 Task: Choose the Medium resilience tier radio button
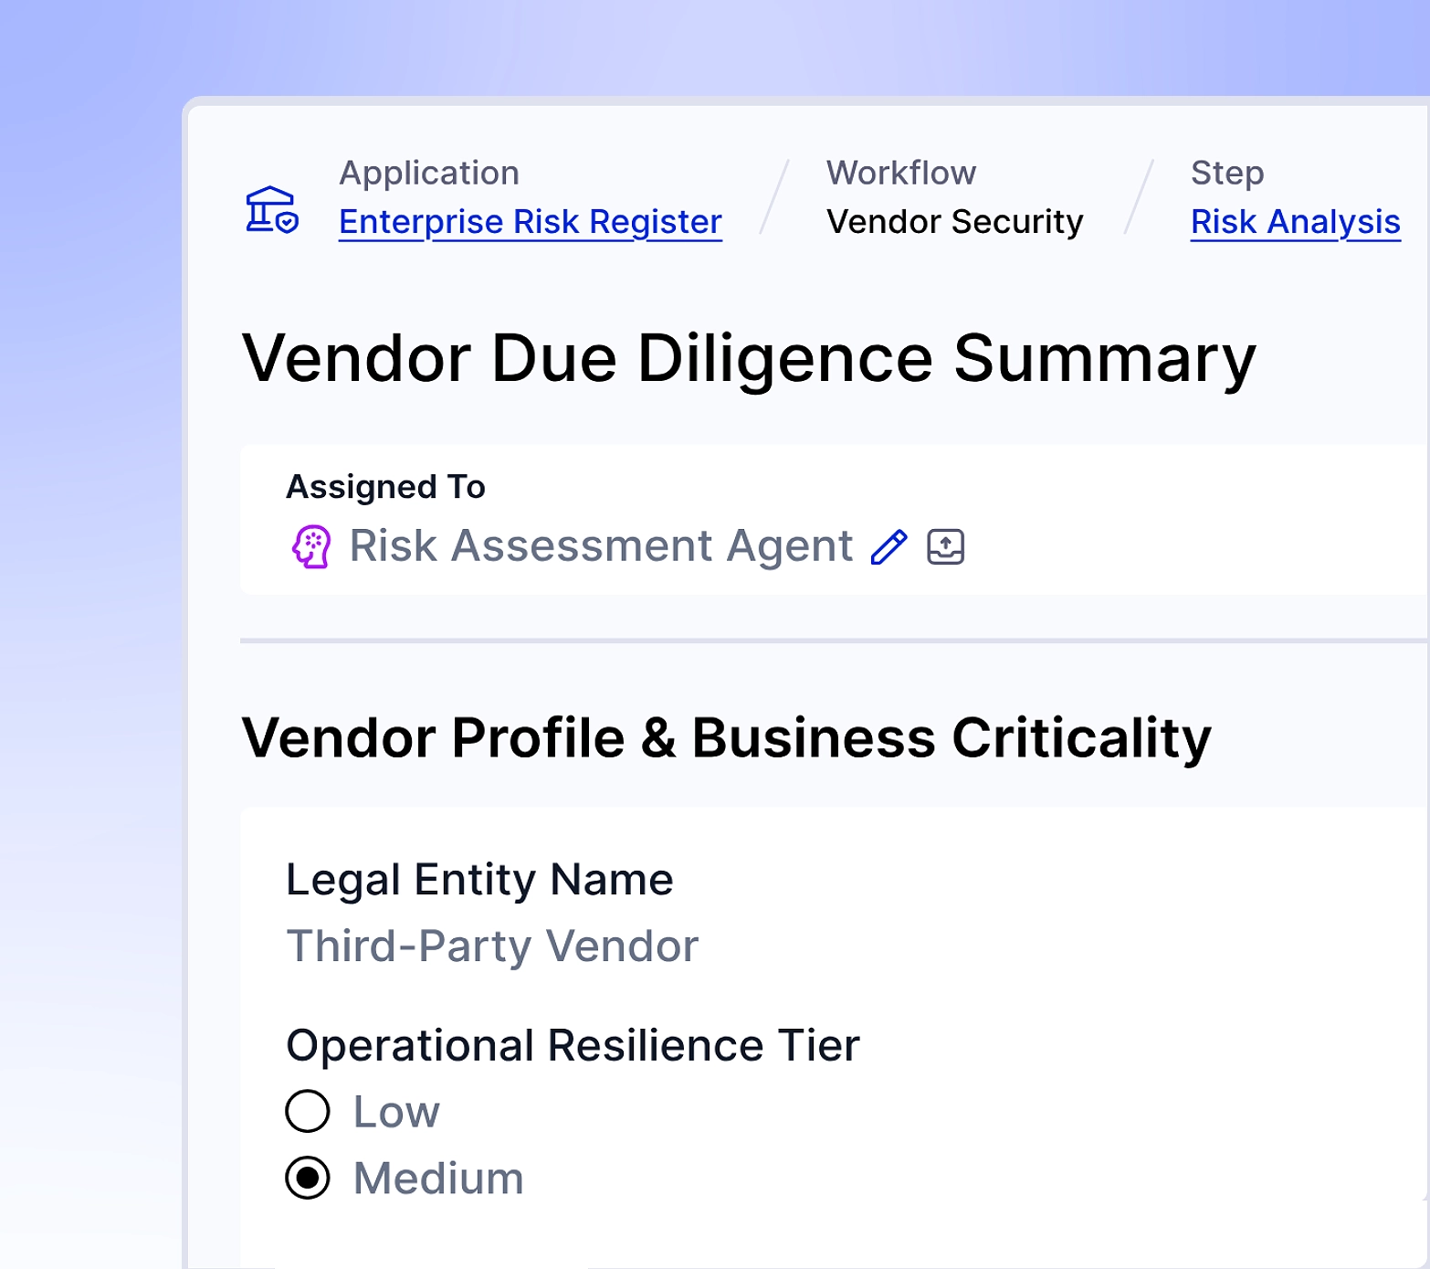pyautogui.click(x=308, y=1178)
